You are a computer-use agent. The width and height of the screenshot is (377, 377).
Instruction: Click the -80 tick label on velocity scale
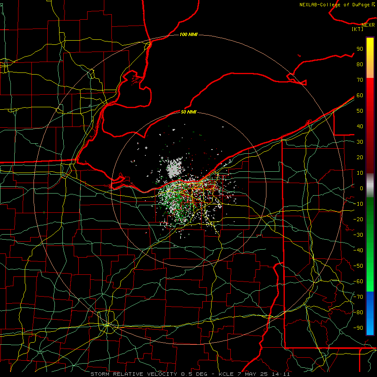358,312
